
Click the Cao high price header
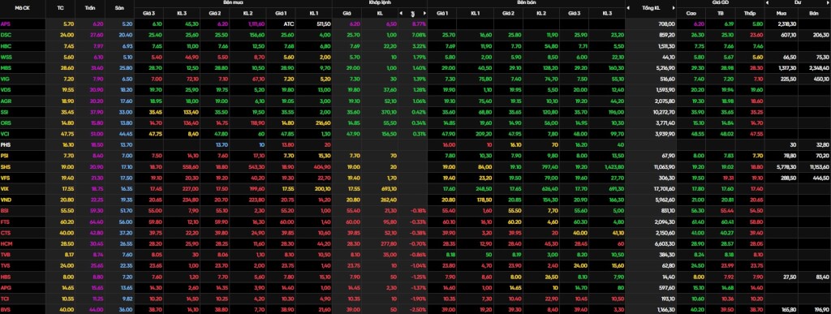pyautogui.click(x=691, y=13)
